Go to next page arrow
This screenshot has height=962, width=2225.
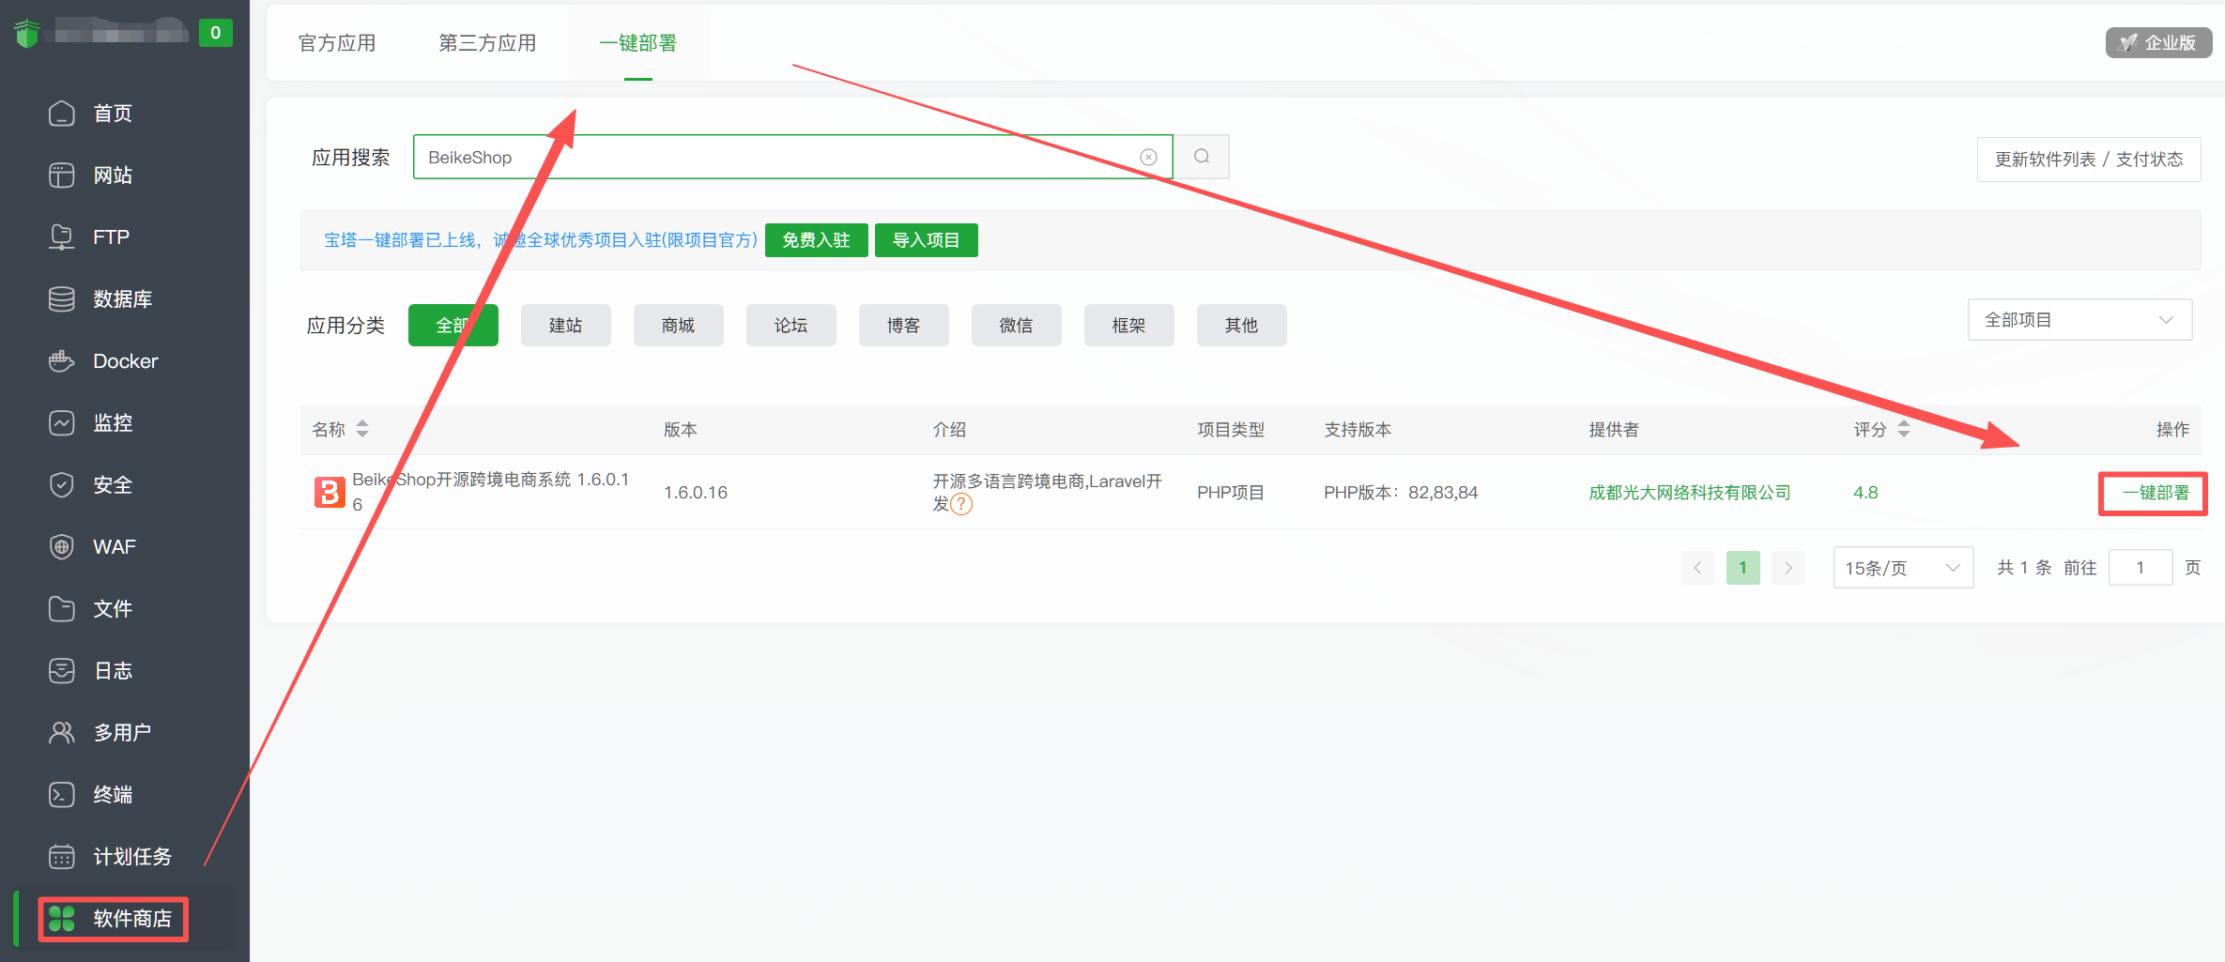(1788, 568)
